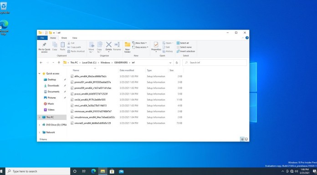Image resolution: width=317 pixels, height=175 pixels.
Task: Go back with the Back arrow
Action: pos(41,63)
